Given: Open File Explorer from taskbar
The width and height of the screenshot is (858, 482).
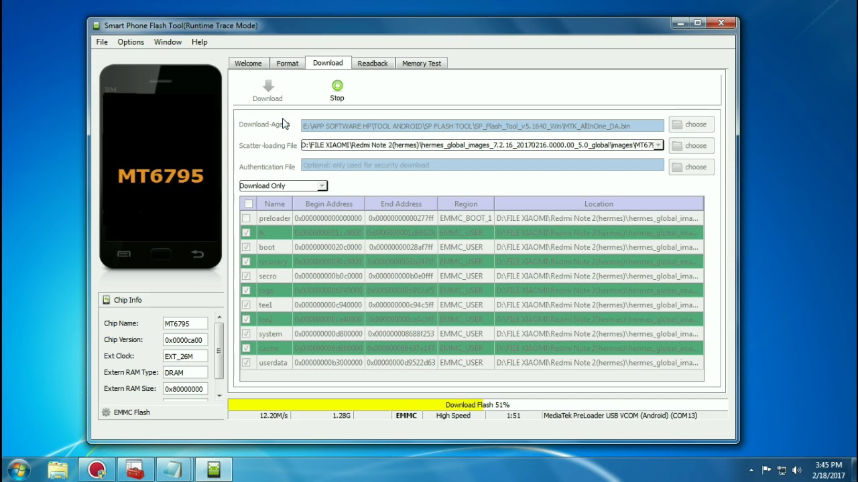Looking at the screenshot, I should click(58, 470).
